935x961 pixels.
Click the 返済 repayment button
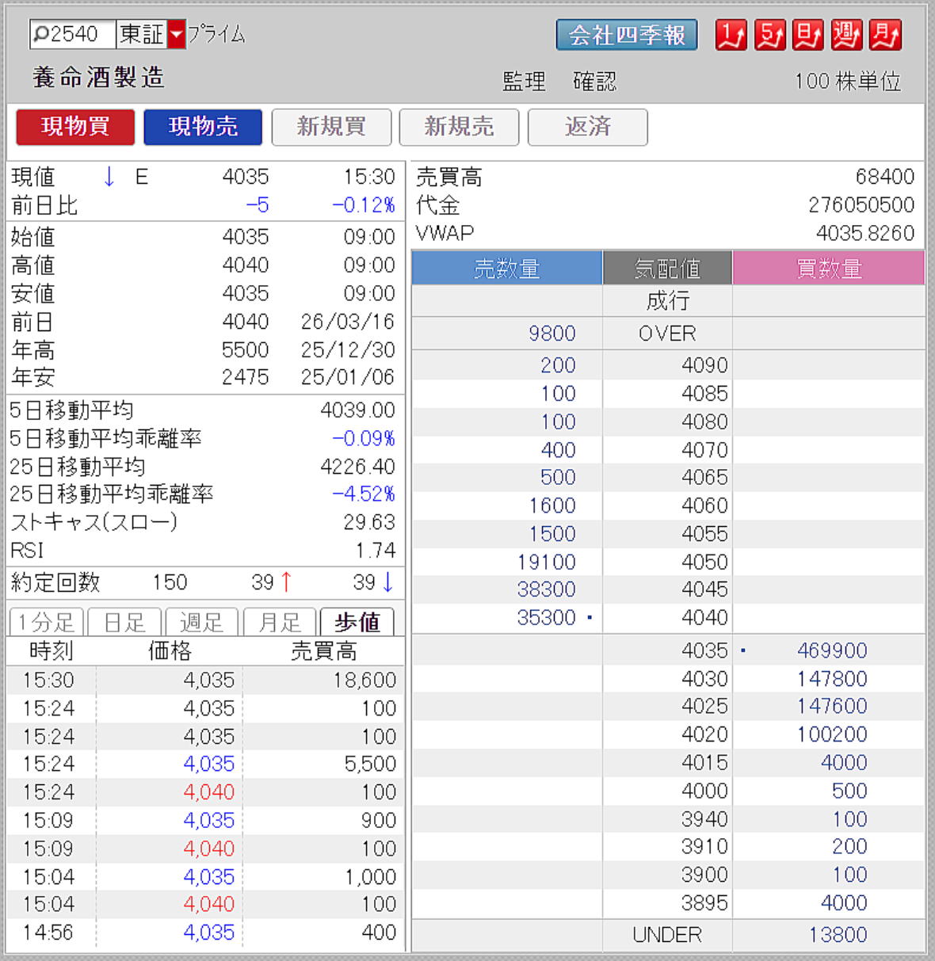point(587,127)
